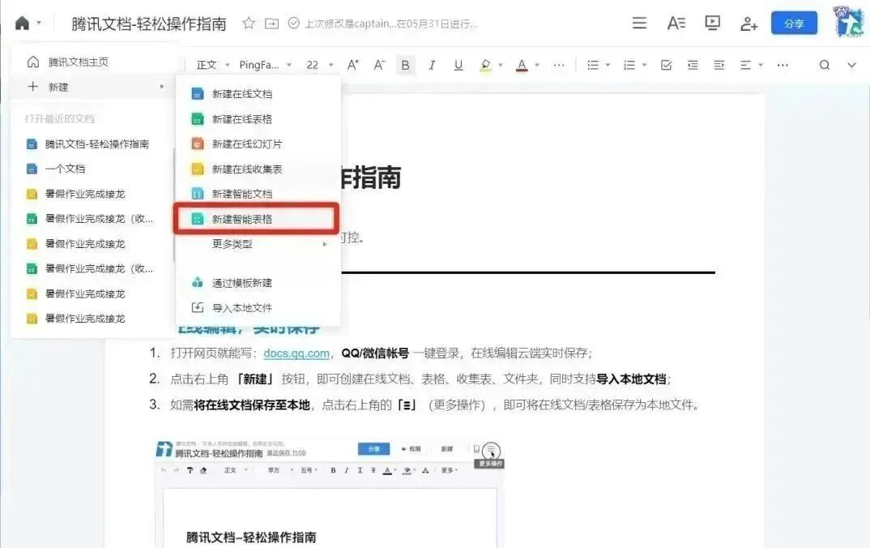This screenshot has height=548, width=870.
Task: Open the 正文 paragraph style dropdown
Action: pyautogui.click(x=212, y=65)
